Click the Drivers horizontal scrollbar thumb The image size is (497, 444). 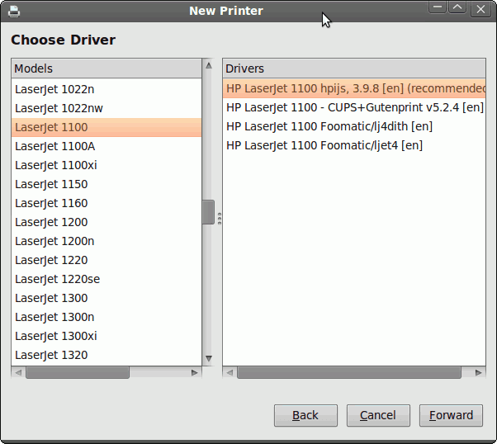click(349, 372)
